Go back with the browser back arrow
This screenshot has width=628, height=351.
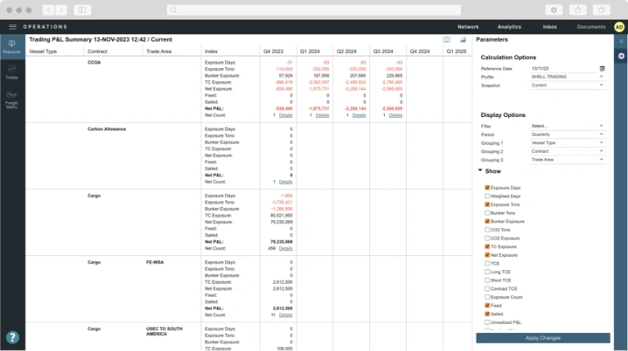(48, 10)
